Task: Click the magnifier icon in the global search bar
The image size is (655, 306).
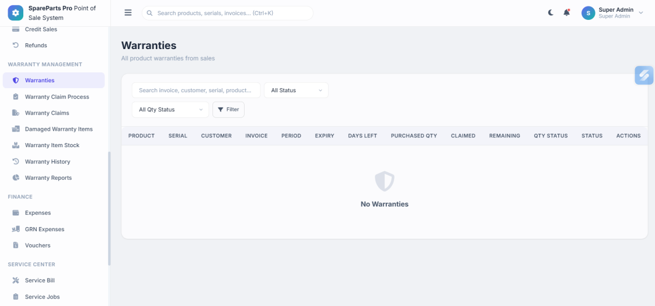Action: 149,13
